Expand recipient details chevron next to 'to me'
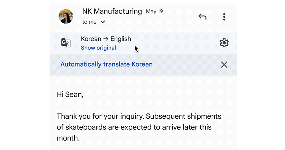Viewport: 285px width, 150px height. (103, 22)
